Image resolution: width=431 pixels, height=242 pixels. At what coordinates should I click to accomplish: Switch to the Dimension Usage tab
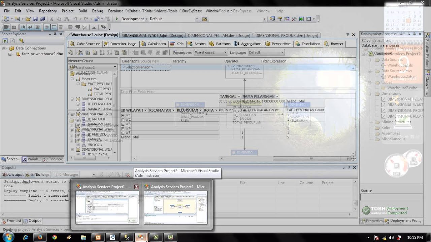(x=120, y=44)
